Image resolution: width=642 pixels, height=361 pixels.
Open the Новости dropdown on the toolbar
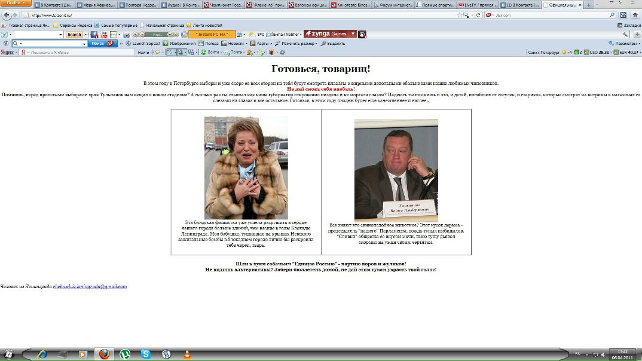(235, 44)
